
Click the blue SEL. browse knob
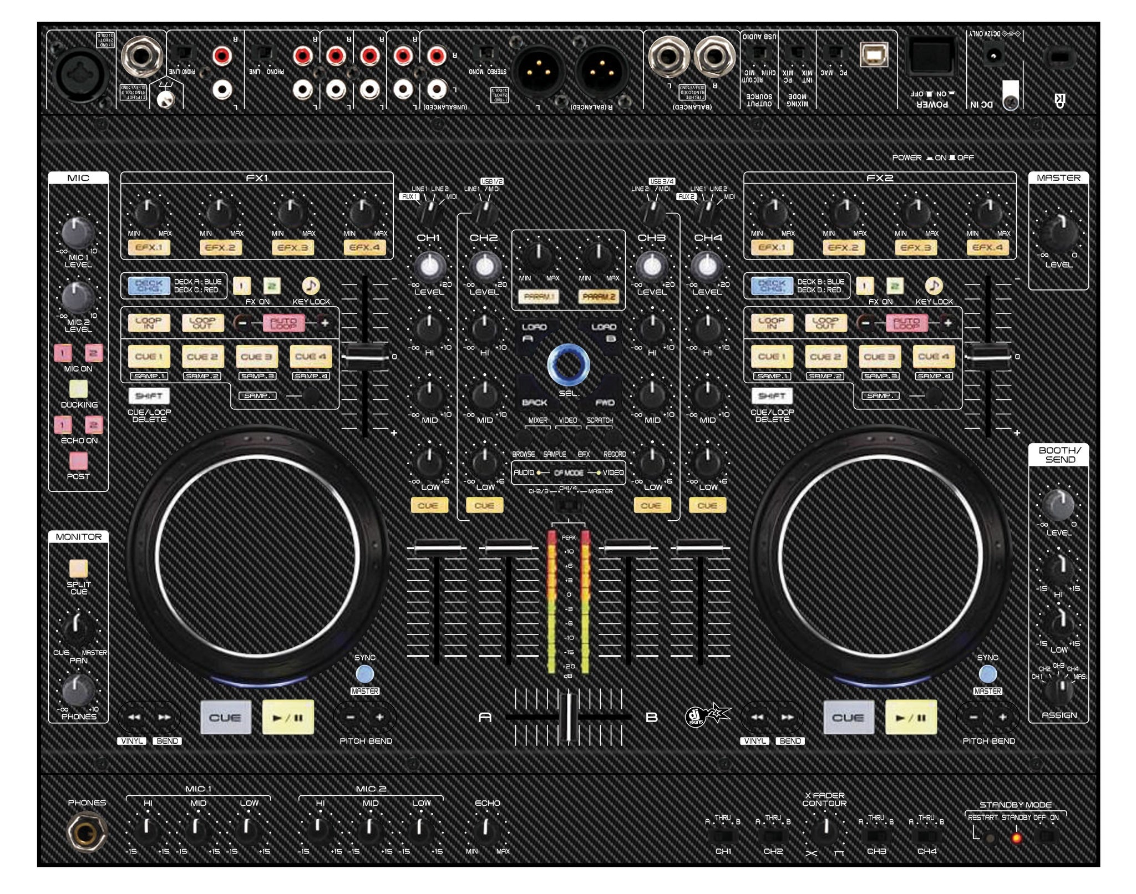pyautogui.click(x=568, y=364)
